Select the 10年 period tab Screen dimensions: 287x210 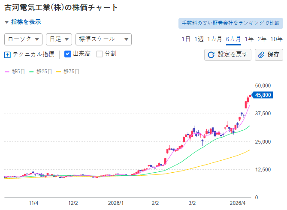pos(277,39)
